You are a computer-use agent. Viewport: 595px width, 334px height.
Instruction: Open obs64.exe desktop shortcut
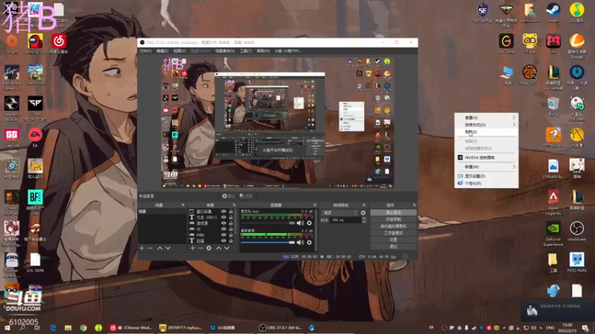[x=577, y=231]
